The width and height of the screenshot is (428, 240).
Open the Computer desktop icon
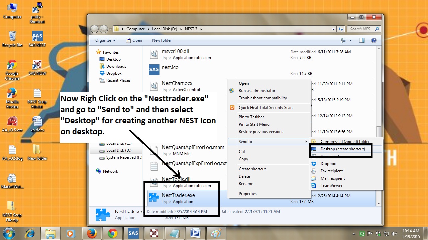coord(12,11)
